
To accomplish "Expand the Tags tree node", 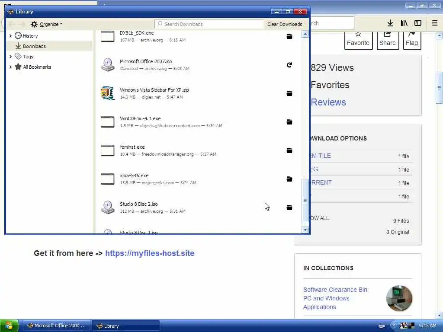I will click(10, 57).
